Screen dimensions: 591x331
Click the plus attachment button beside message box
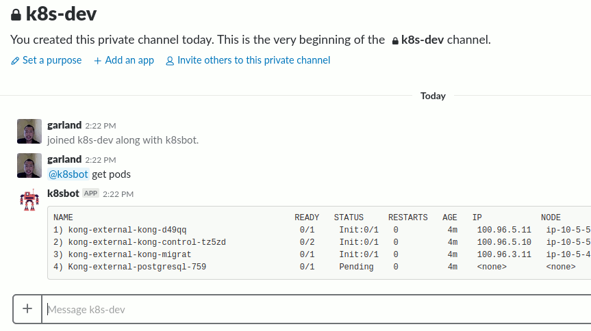click(x=27, y=309)
